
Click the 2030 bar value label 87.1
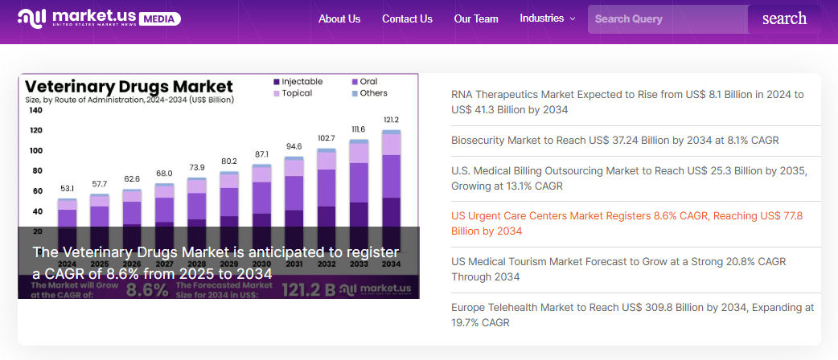(262, 153)
